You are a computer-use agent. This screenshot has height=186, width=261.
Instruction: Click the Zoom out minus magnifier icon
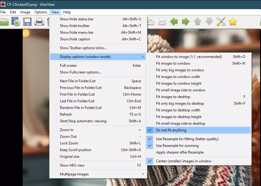click(x=162, y=22)
